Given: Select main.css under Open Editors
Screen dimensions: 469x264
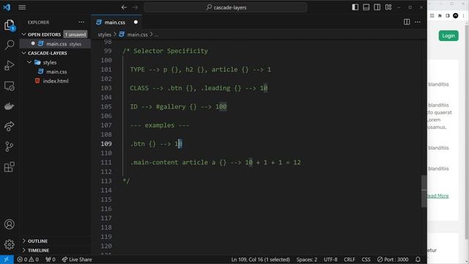Looking at the screenshot, I should tap(56, 44).
